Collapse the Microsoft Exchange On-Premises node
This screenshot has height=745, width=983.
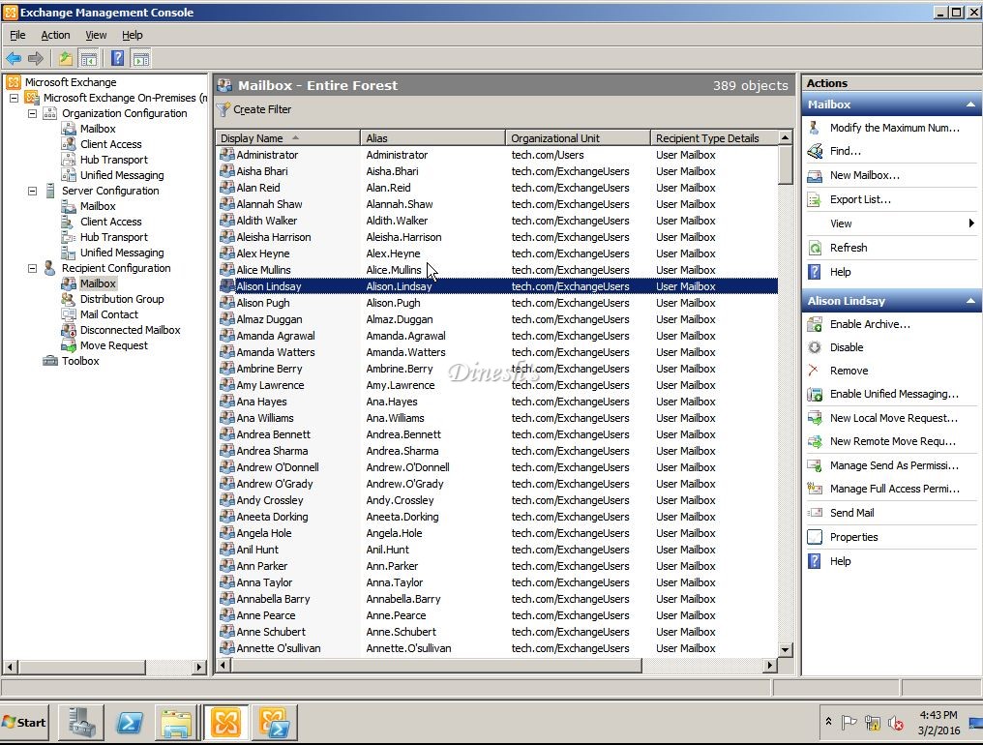[x=14, y=99]
